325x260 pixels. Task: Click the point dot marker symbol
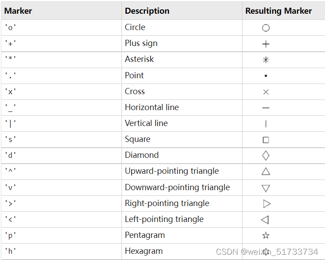tap(266, 76)
